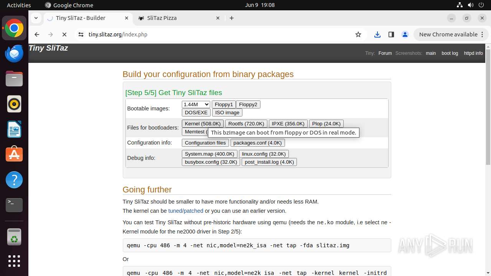Switch to Tiny SliTaz - Builder tab
Viewport: 491px width, 276px height.
[88, 18]
